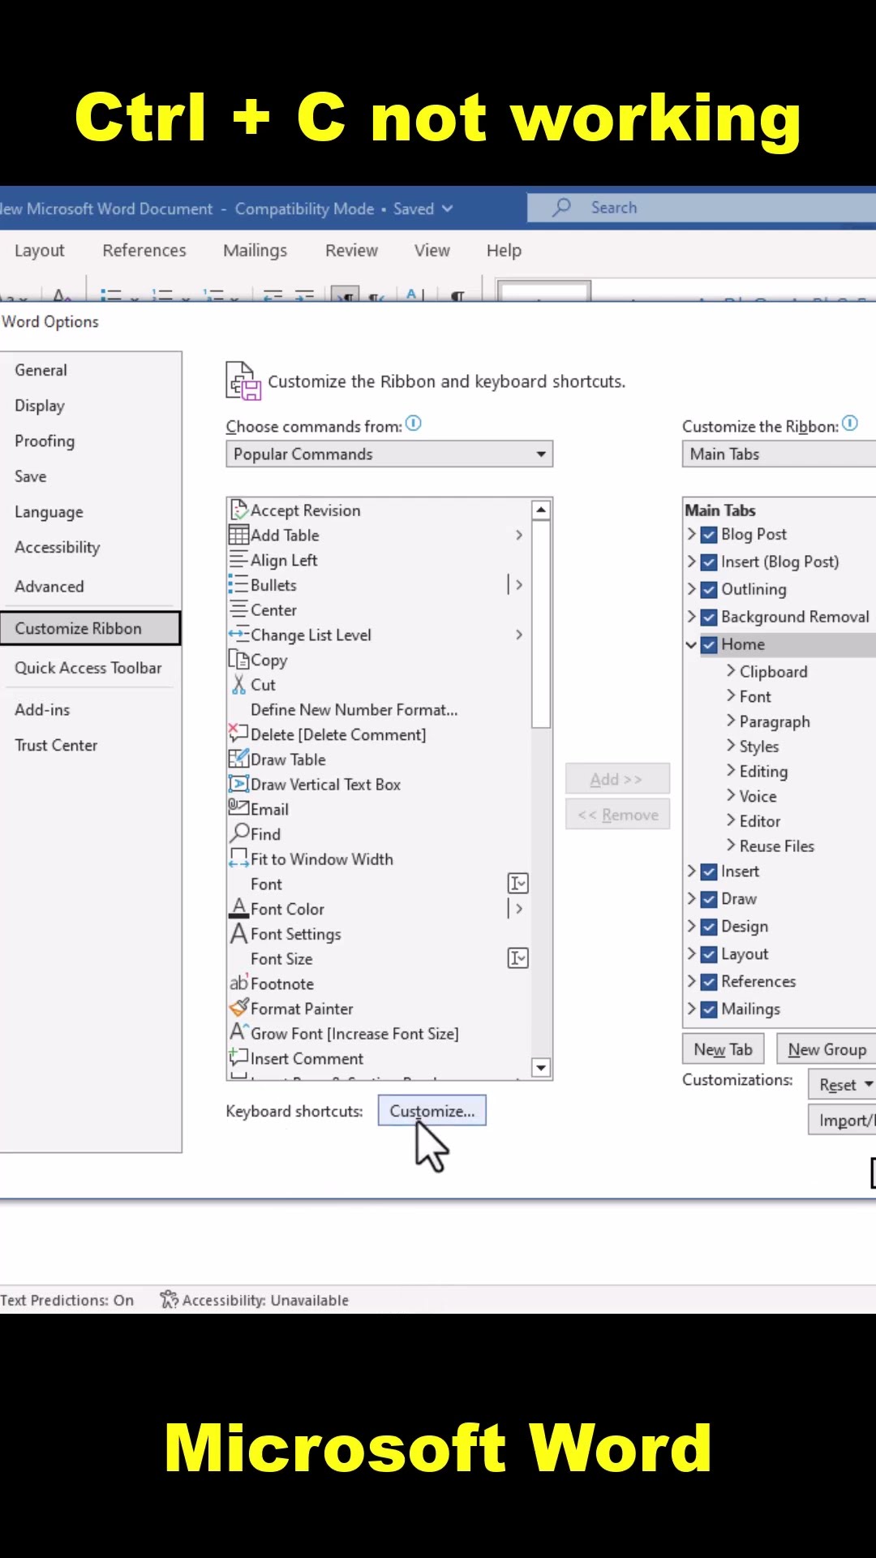The image size is (876, 1558).
Task: Click the Email command icon
Action: click(x=238, y=807)
